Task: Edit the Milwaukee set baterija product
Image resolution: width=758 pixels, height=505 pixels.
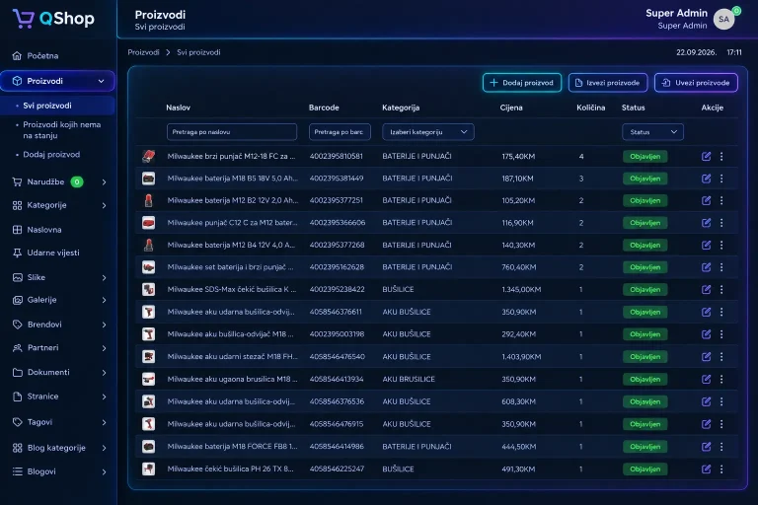Action: (706, 266)
